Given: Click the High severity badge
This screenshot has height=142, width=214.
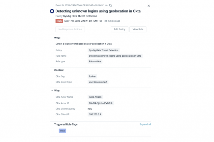Looking at the screenshot, I should click(x=59, y=21).
